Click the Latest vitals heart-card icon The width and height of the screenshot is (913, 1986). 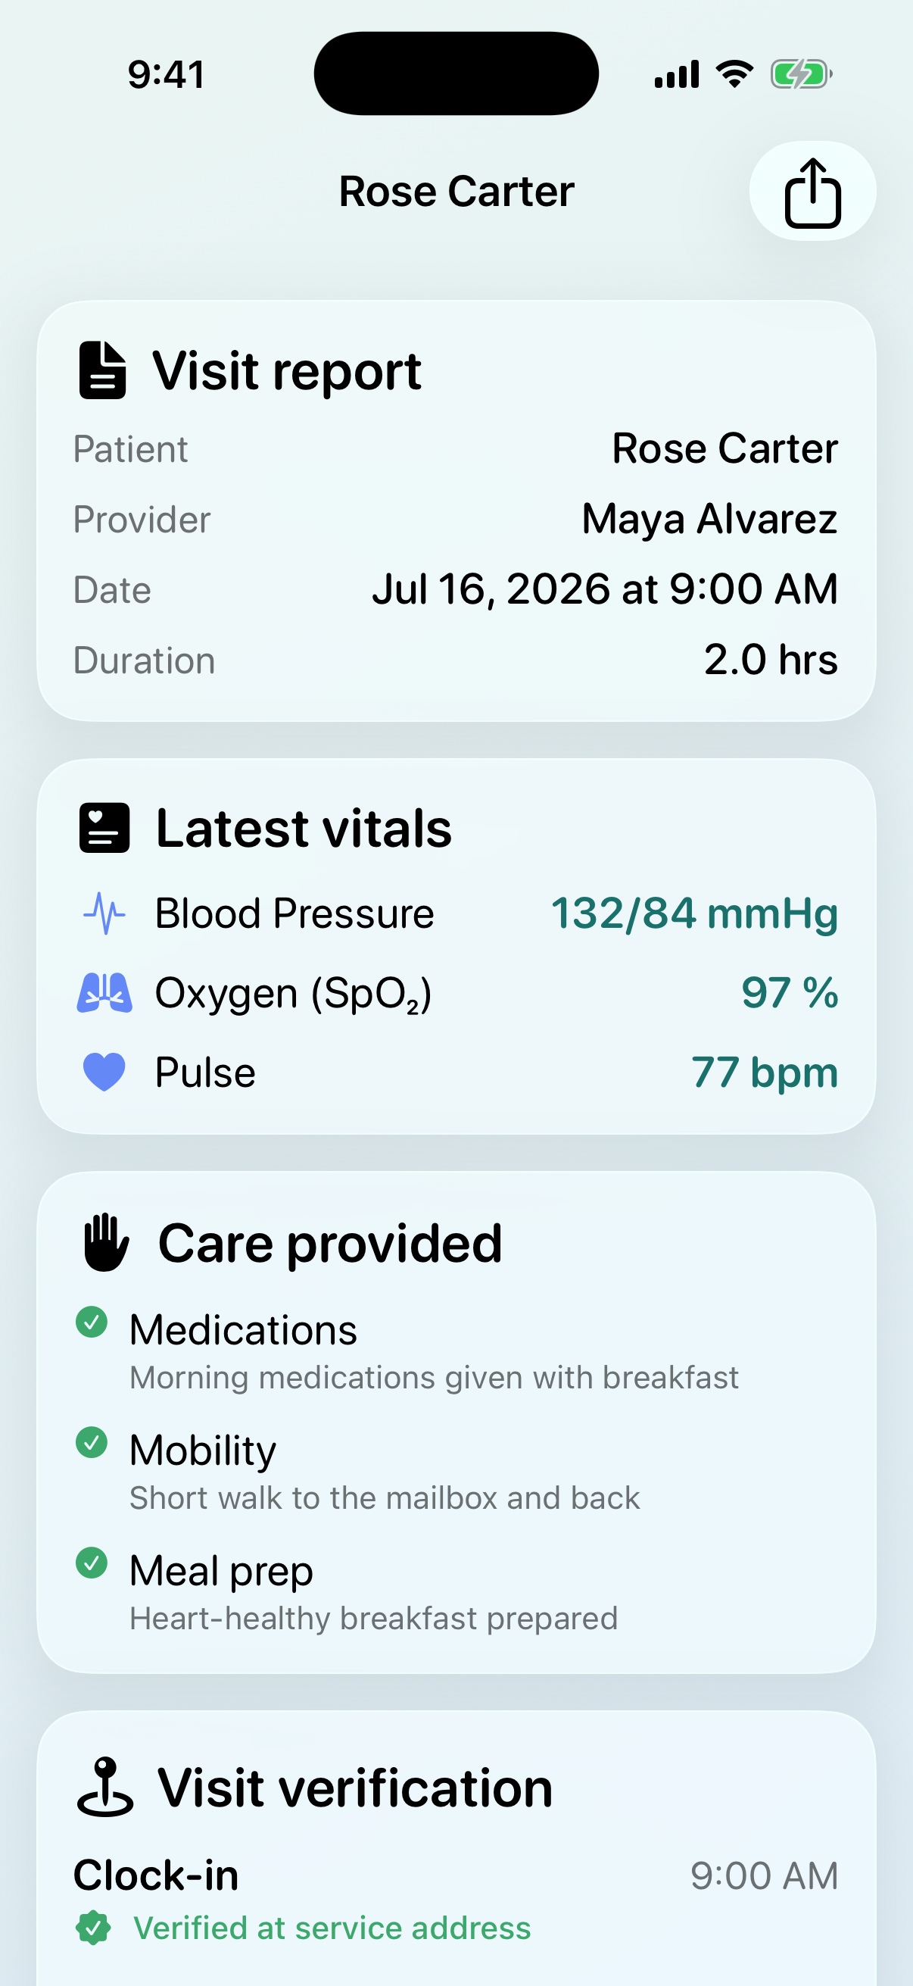click(104, 828)
